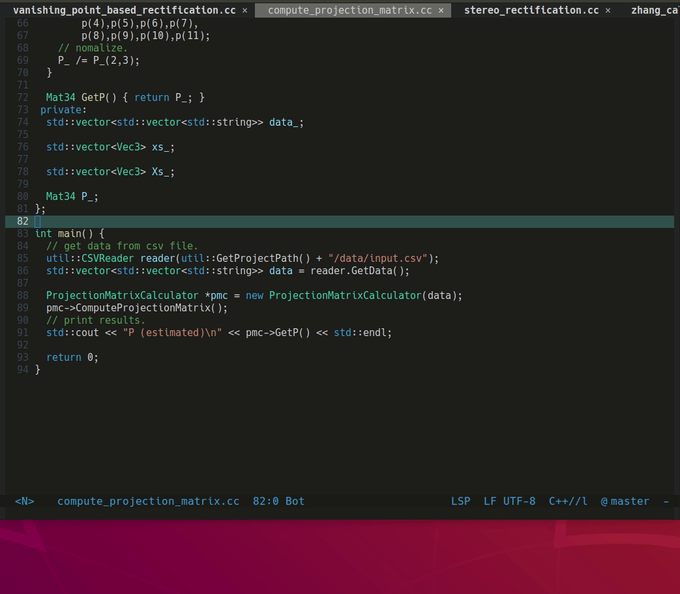Close the stereo_rectification.cc tab
680x594 pixels.
coord(608,10)
